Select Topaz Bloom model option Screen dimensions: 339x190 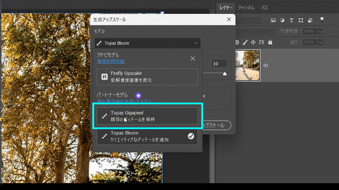tap(147, 136)
